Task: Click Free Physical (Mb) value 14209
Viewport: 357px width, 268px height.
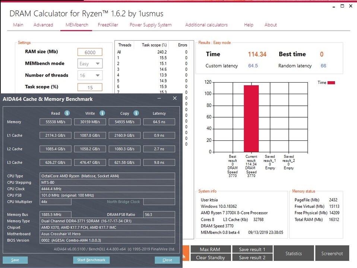Action: tap(334, 213)
